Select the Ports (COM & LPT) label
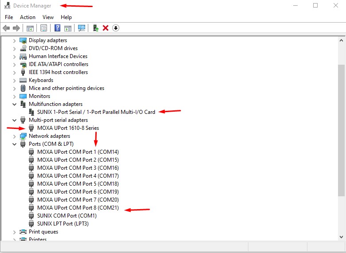The width and height of the screenshot is (346, 253). (x=51, y=144)
